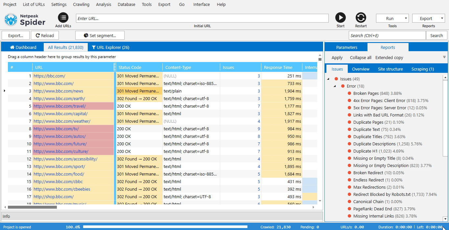
Task: Click issues count 9 for bbc.com/tv/
Action: [x=259, y=129]
